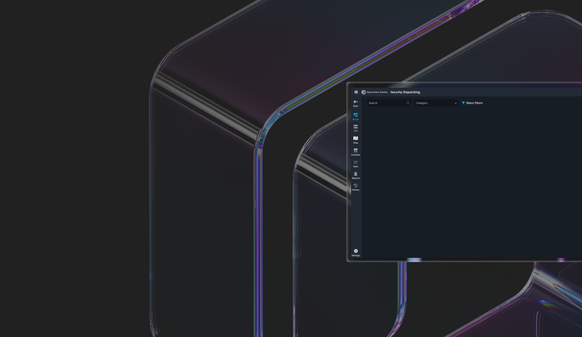Click the Security Dispatching page title

405,92
